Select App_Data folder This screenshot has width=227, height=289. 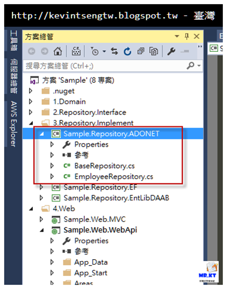point(91,262)
